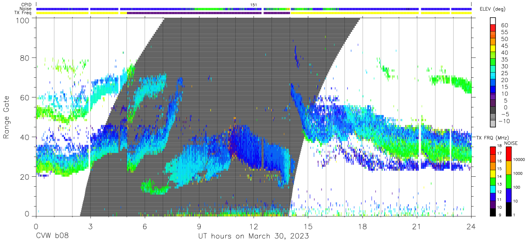Select the yellow 14–15 MHz frequency swatch
530x245 pixels.
pyautogui.click(x=493, y=173)
